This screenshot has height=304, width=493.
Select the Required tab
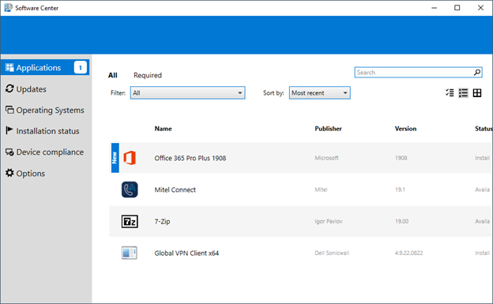148,75
